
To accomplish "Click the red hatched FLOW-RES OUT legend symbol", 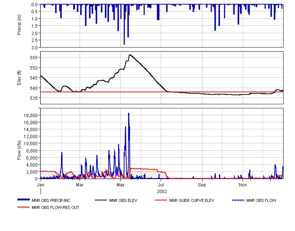I will click(x=24, y=207).
